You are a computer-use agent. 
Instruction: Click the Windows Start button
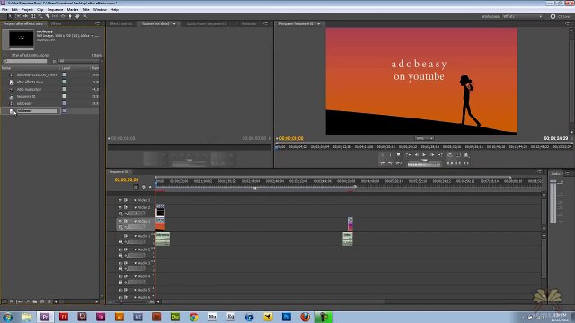pyautogui.click(x=8, y=317)
